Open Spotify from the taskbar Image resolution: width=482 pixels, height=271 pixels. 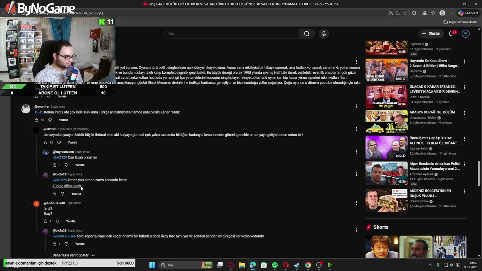pos(275,265)
